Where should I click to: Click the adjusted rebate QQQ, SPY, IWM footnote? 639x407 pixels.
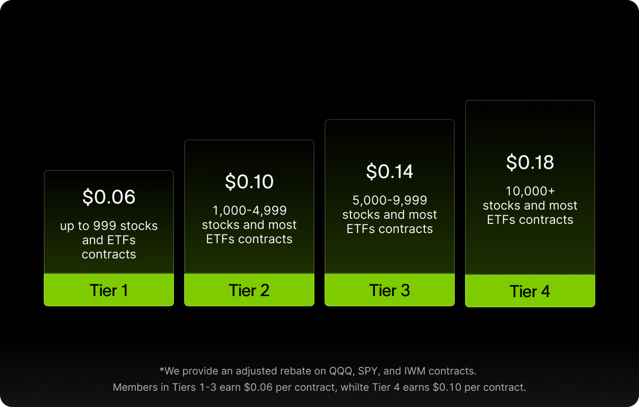(318, 371)
